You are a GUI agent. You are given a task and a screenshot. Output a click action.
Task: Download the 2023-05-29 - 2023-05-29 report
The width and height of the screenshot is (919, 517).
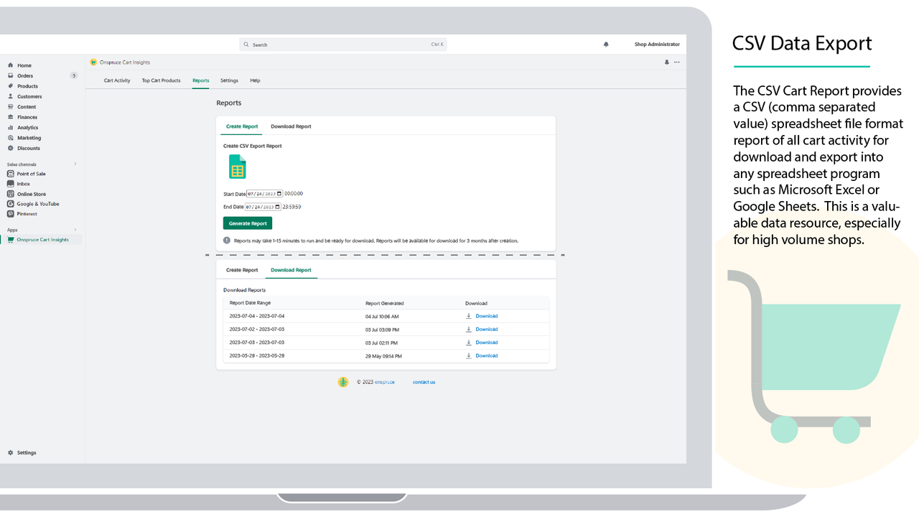487,355
